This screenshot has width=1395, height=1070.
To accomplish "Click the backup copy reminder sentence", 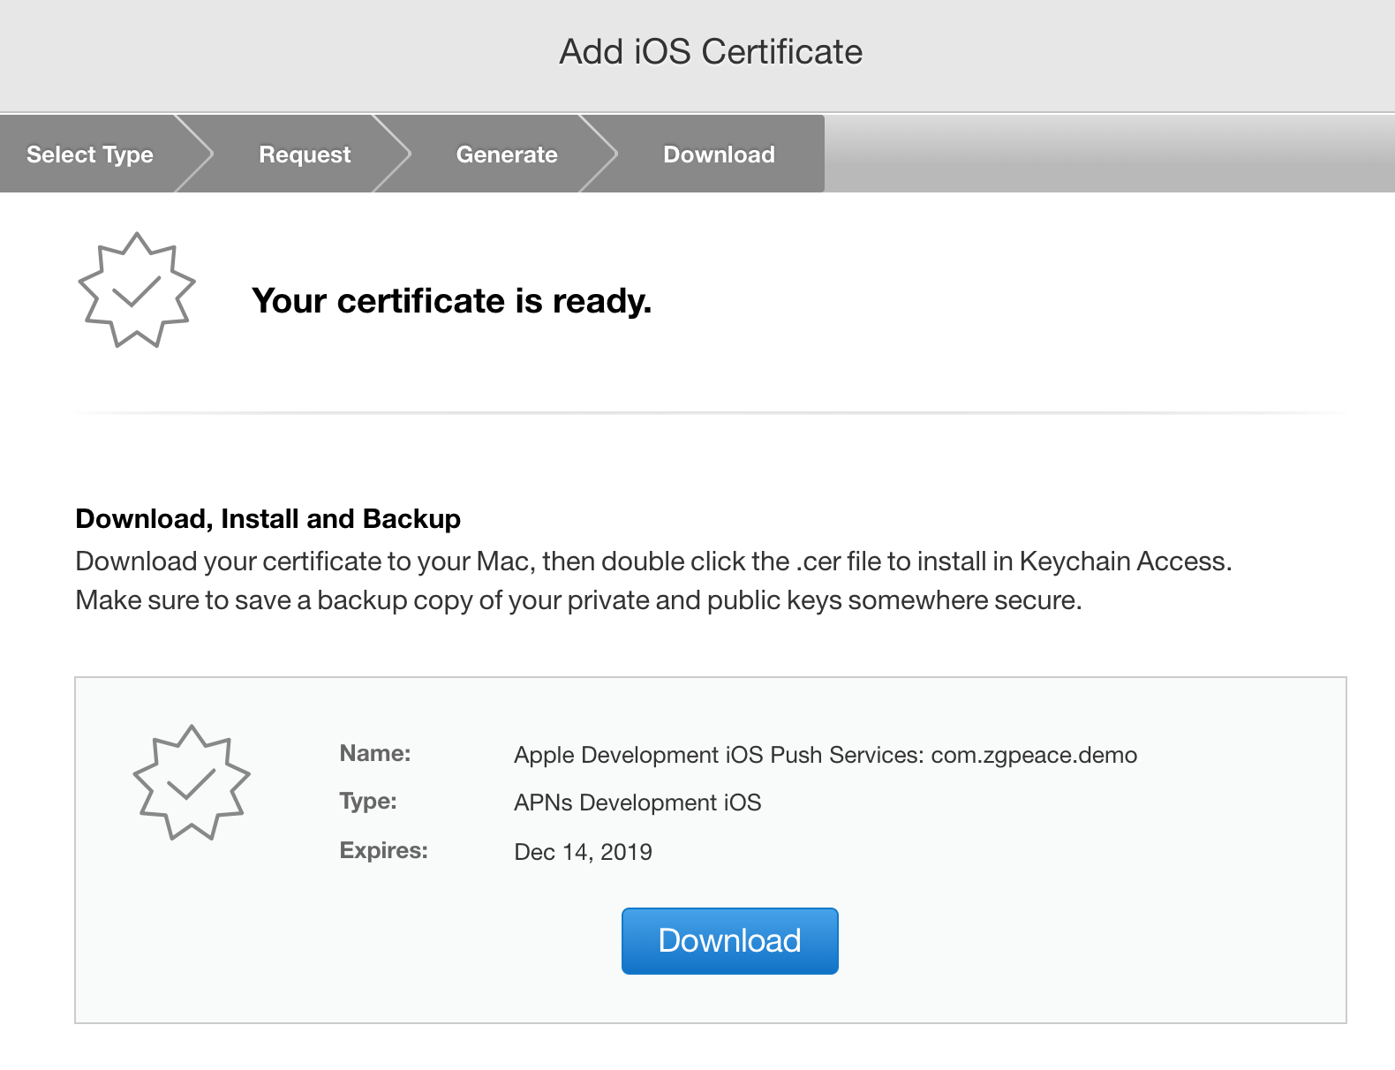I will (x=578, y=600).
